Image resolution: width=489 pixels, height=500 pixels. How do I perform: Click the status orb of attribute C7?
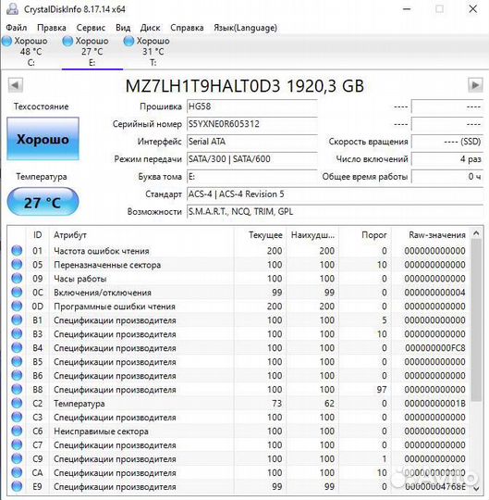tap(17, 444)
